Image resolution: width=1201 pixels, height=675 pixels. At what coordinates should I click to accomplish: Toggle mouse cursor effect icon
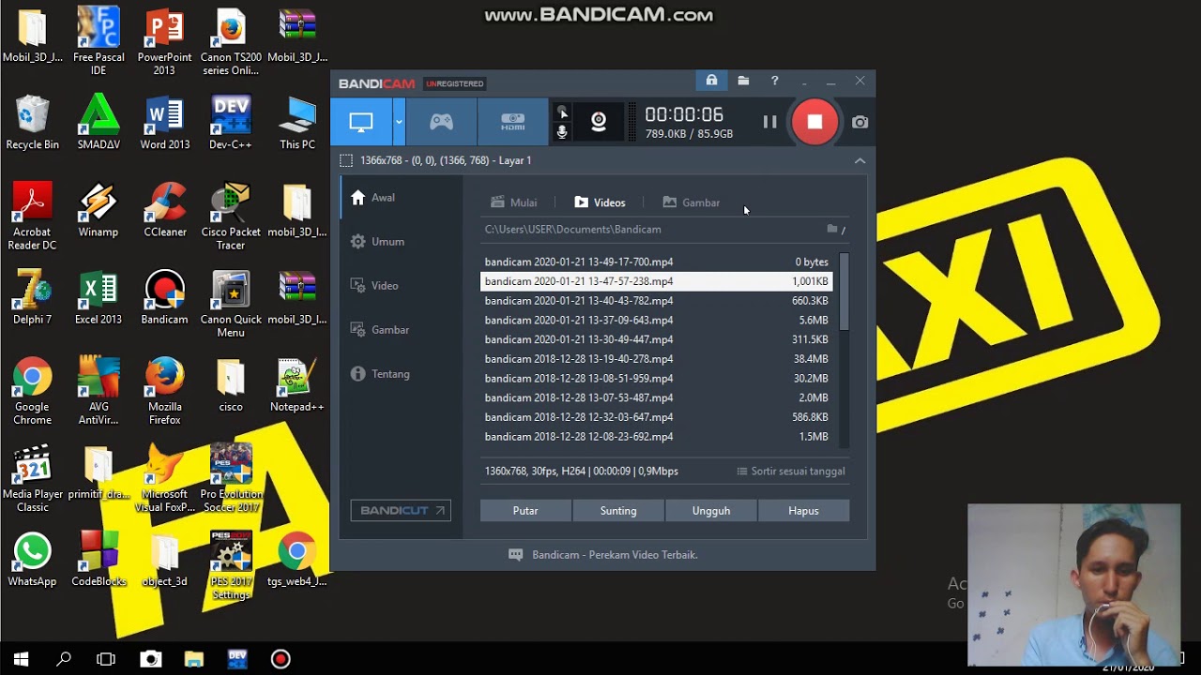[x=562, y=112]
